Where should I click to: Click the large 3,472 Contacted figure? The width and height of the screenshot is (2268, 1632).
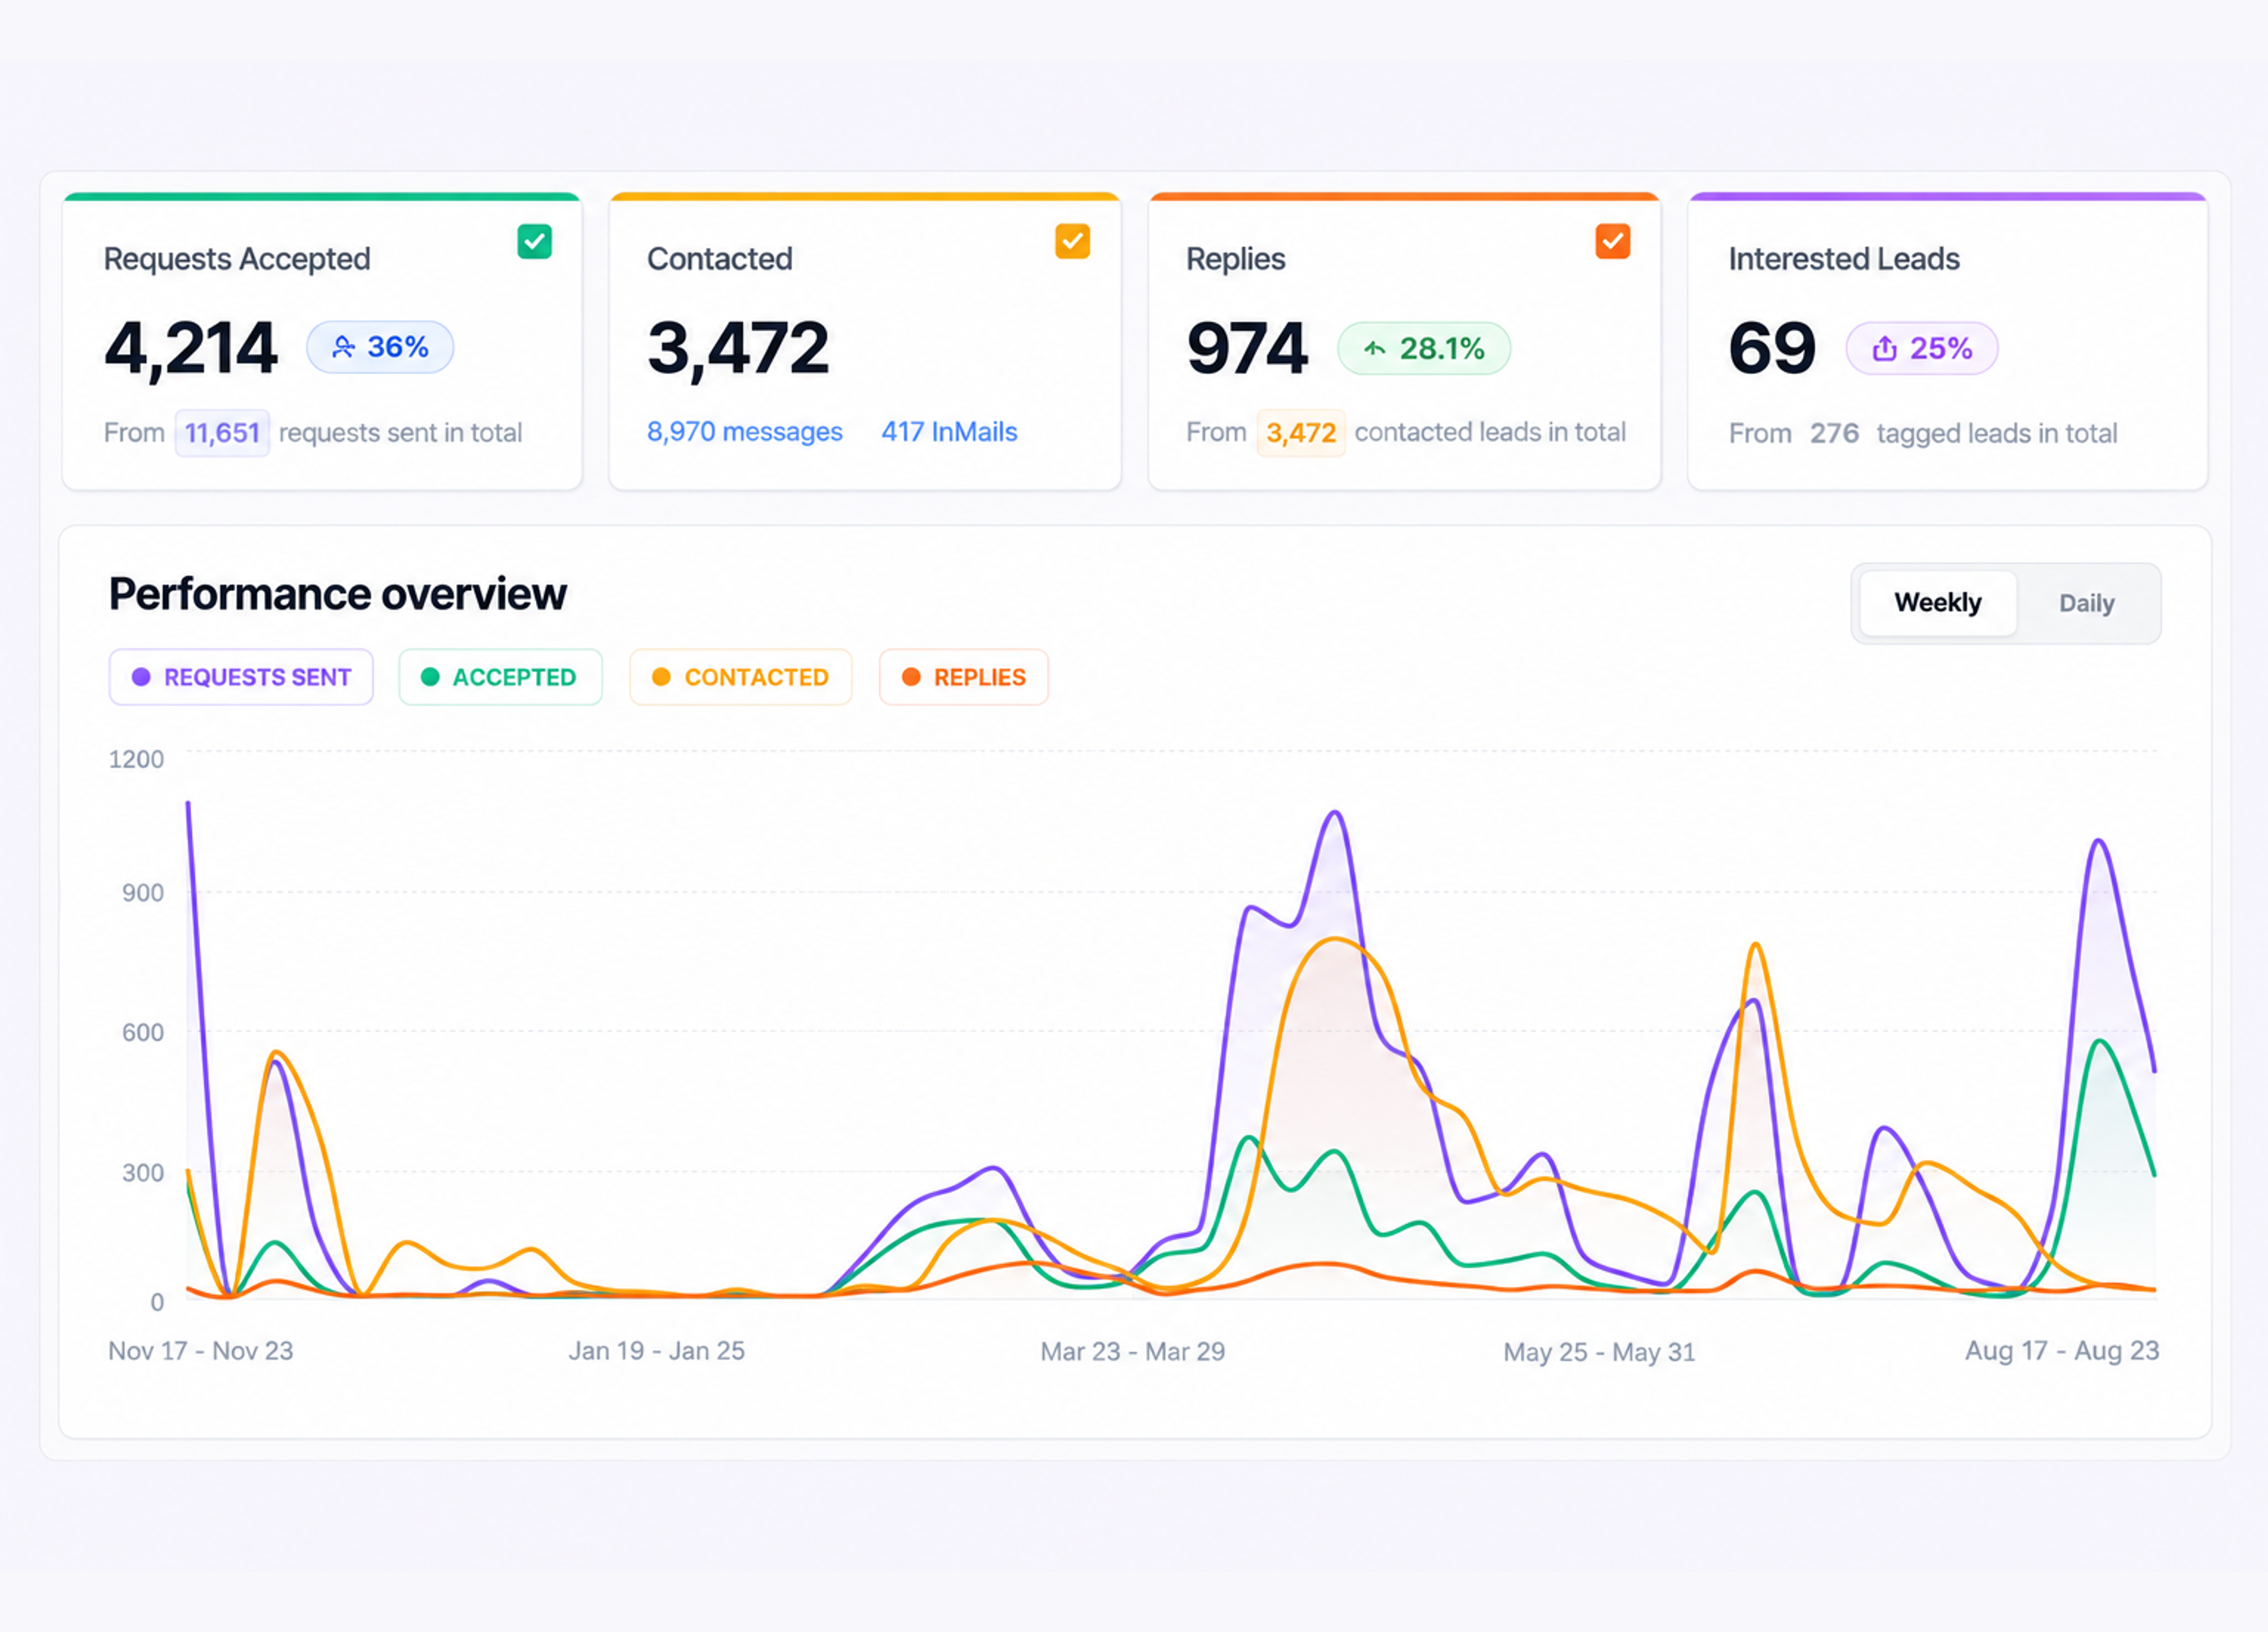(738, 349)
